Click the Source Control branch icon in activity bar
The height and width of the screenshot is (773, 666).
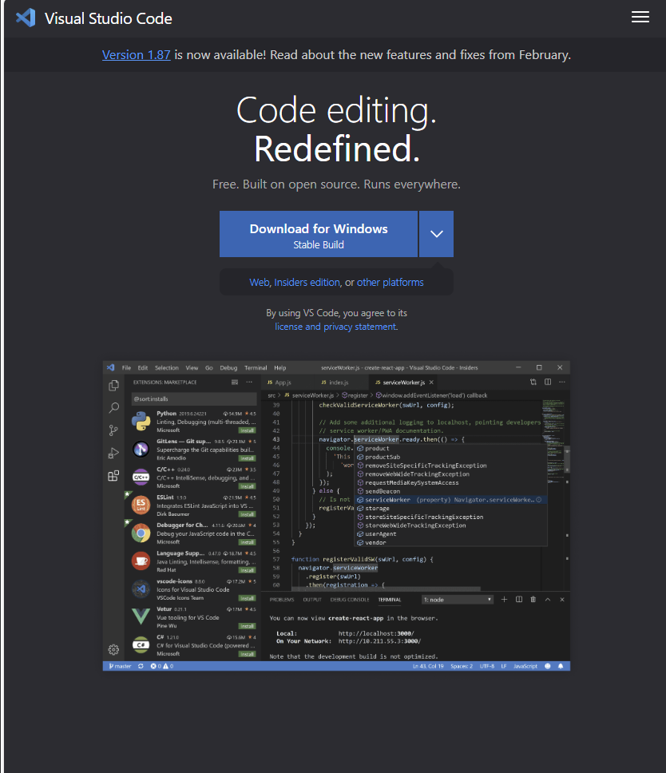[x=113, y=430]
